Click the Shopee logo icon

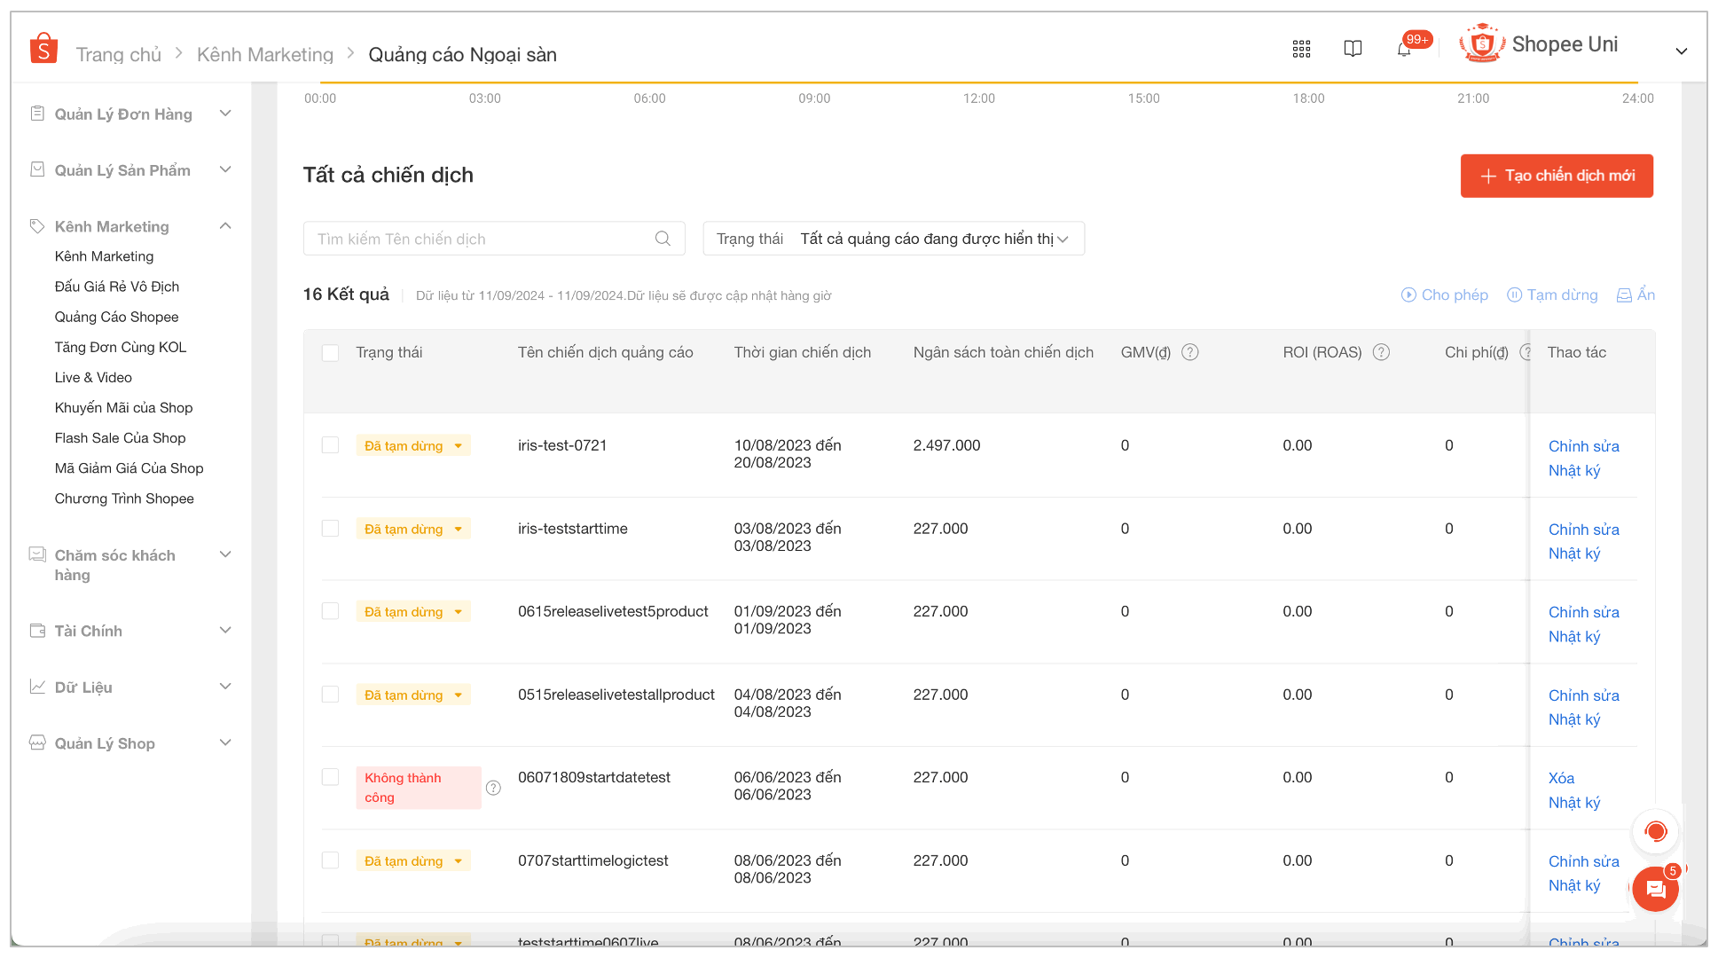(43, 48)
